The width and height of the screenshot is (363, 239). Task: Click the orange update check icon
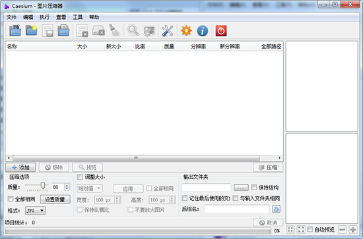point(186,30)
